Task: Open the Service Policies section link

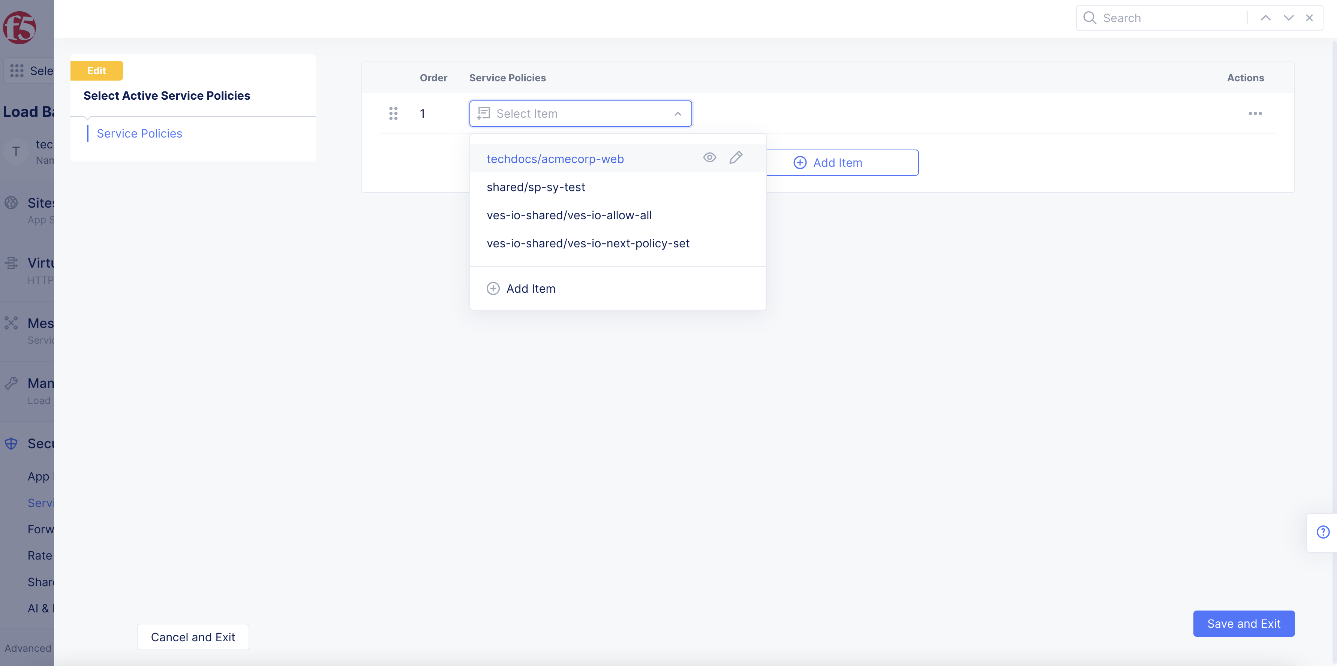Action: click(x=139, y=134)
